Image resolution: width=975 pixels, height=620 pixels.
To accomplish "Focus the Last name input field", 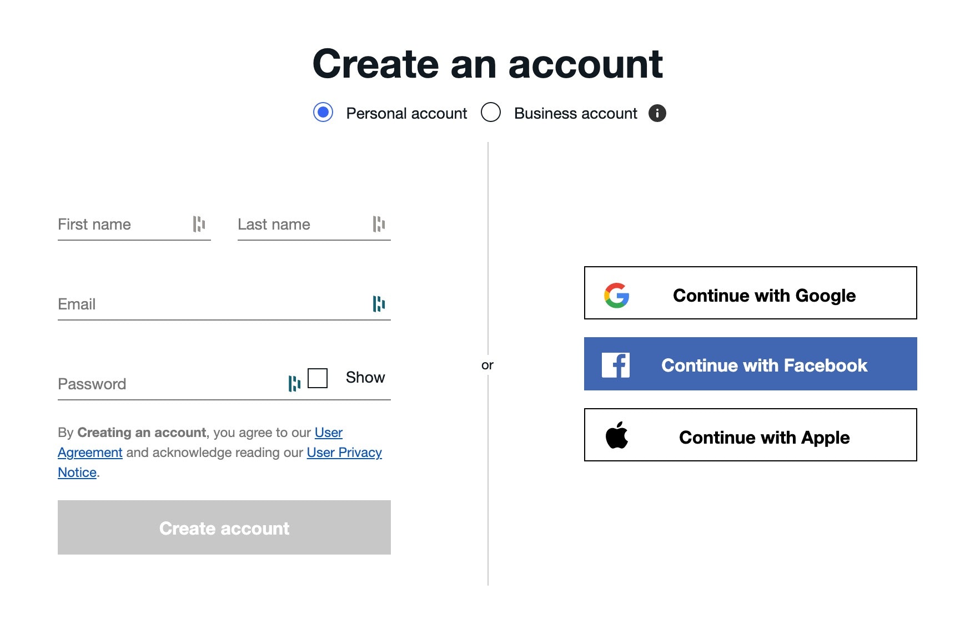I will coord(303,225).
